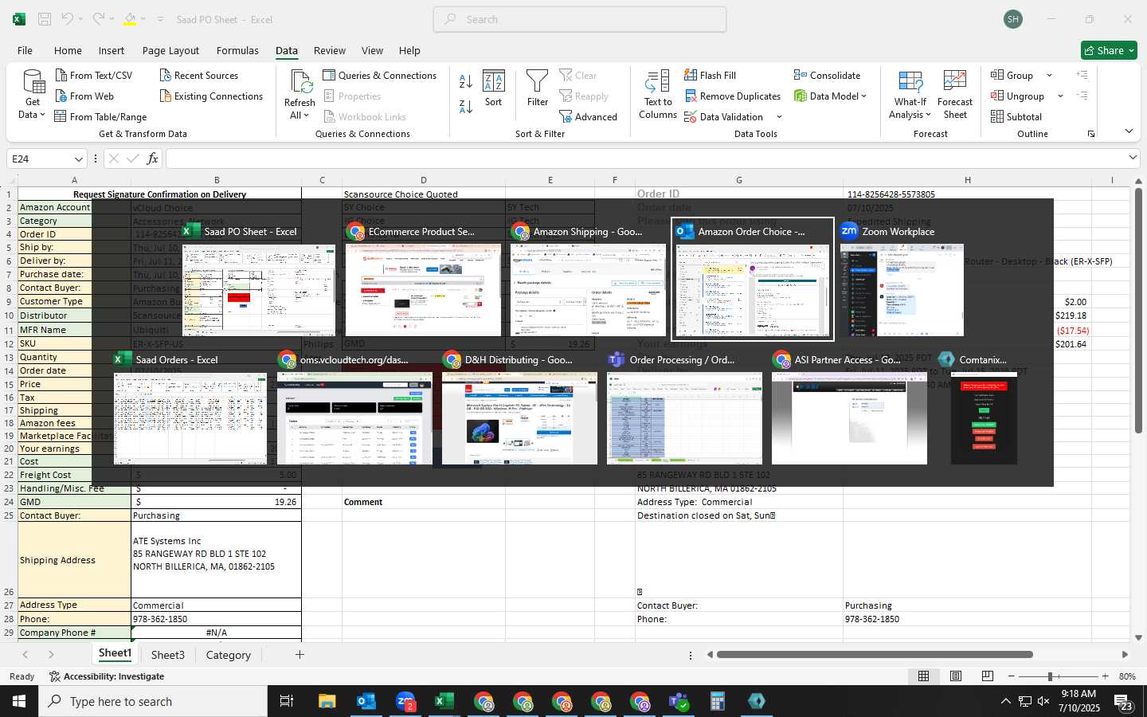1147x717 pixels.
Task: Switch to the Home tab
Action: pos(68,50)
